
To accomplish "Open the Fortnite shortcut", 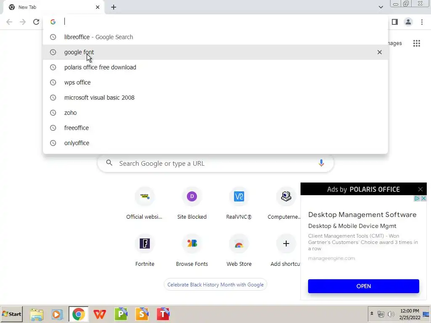I will 145,251.
